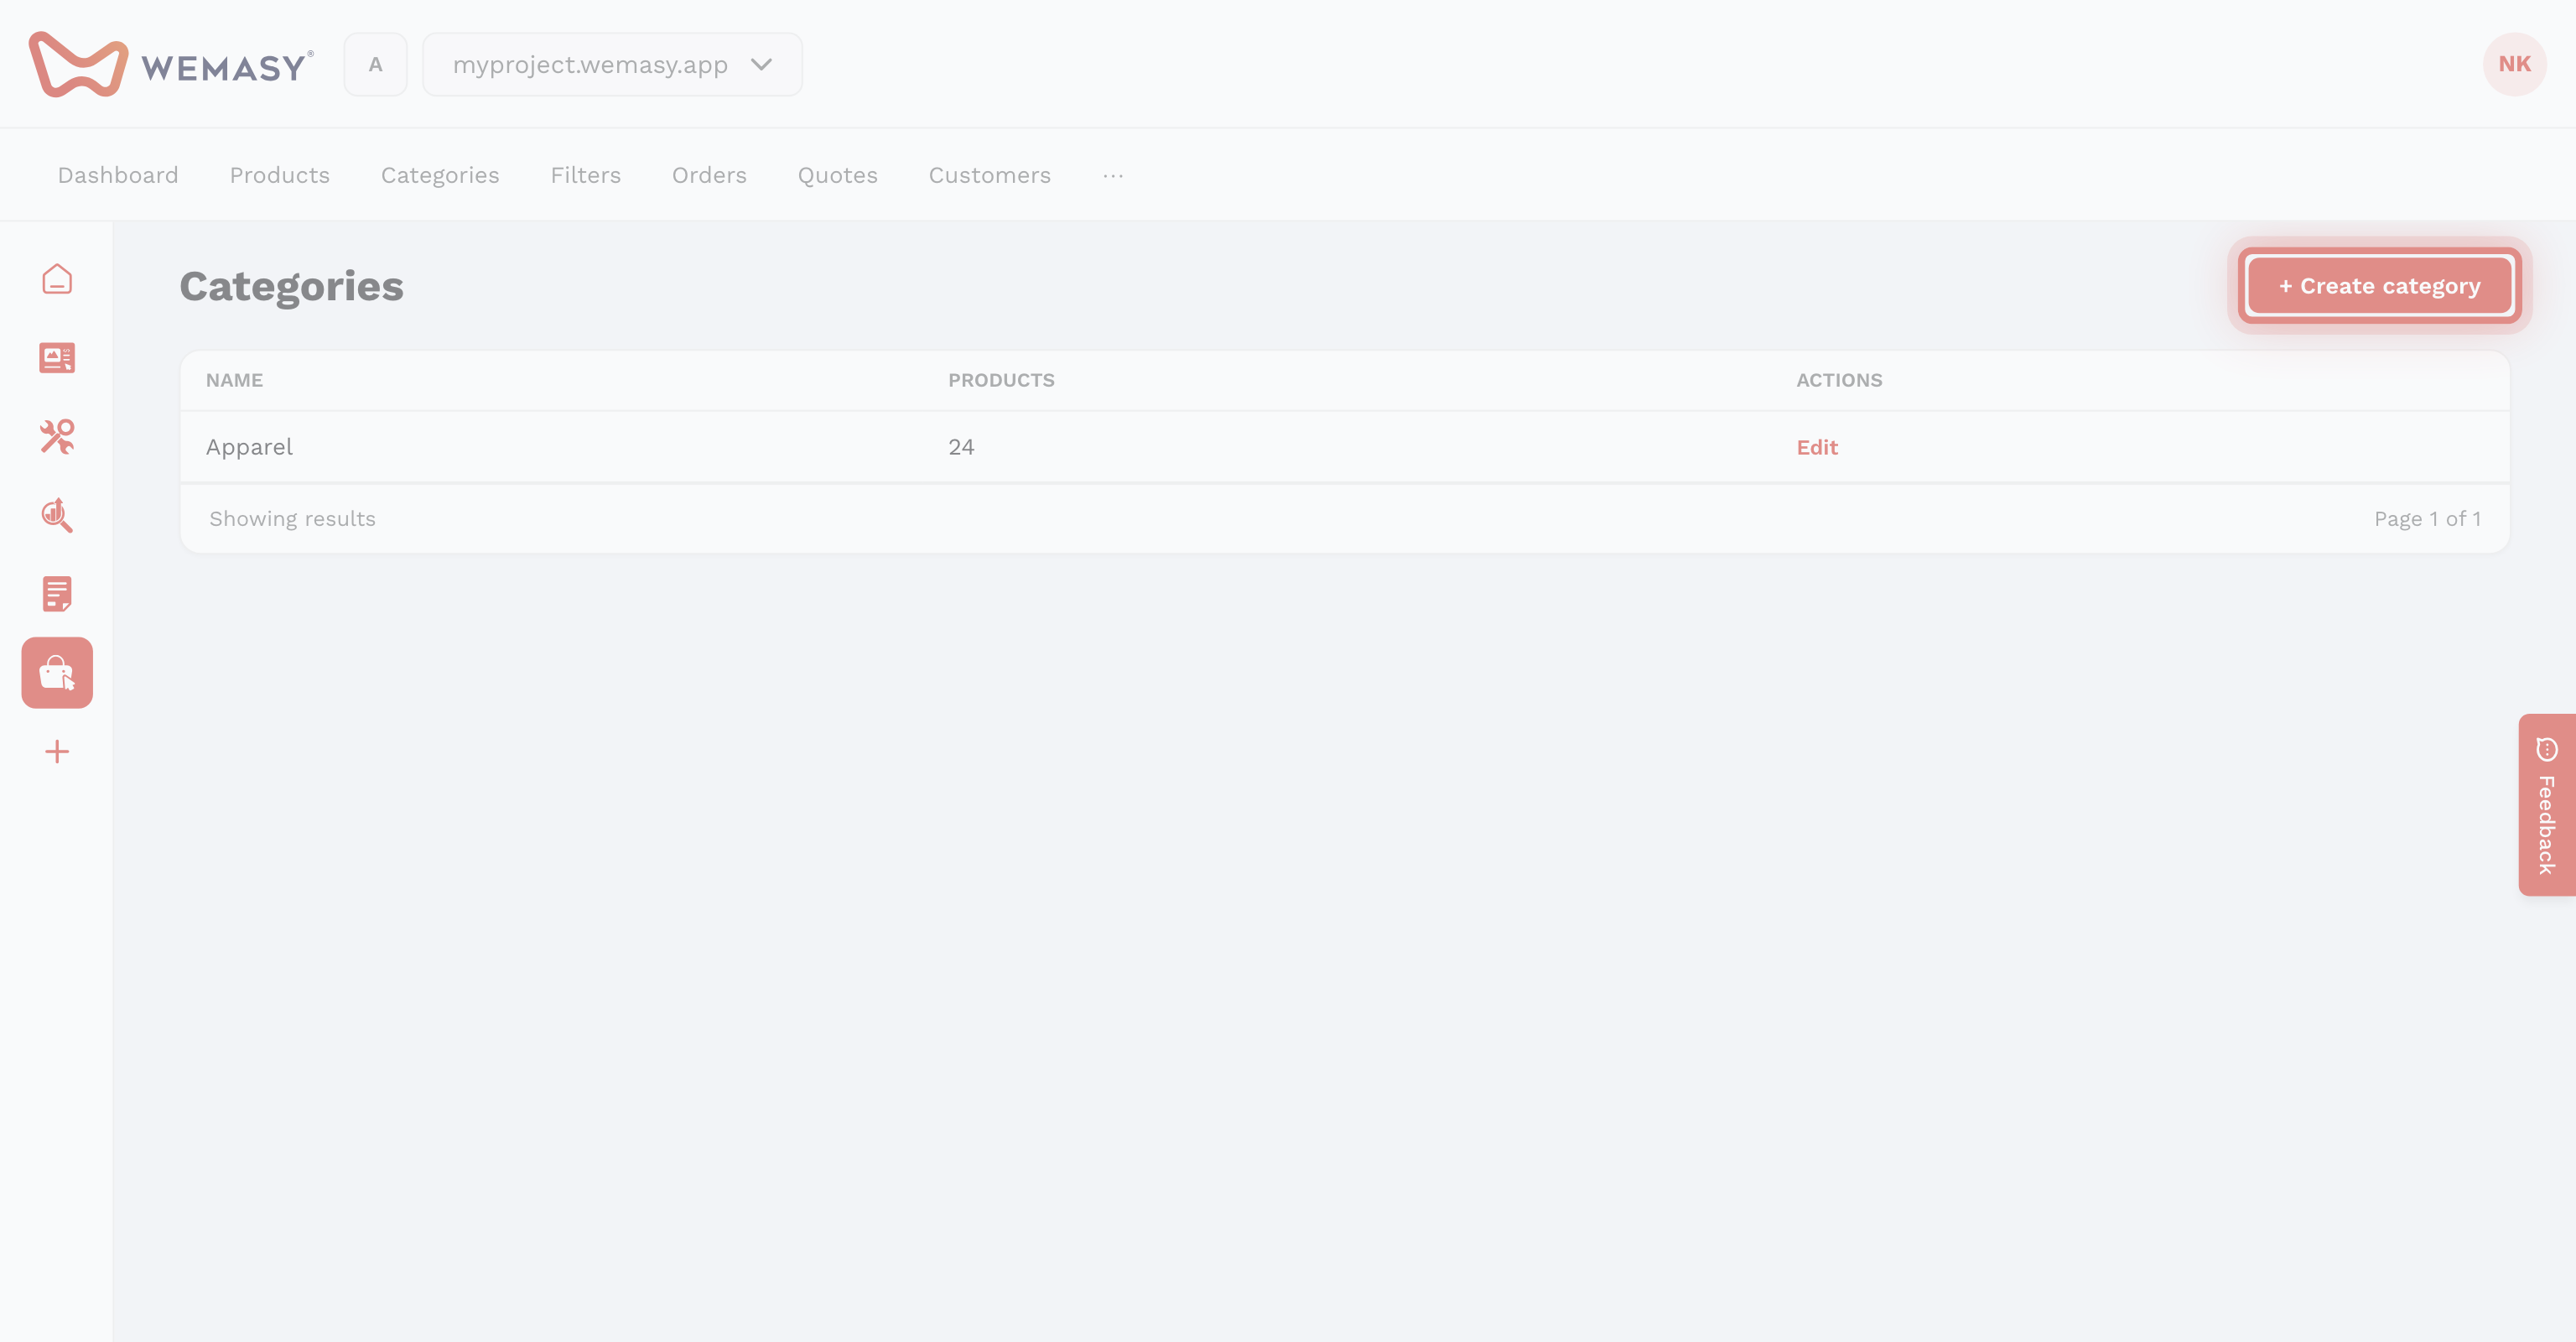Click the ACTIONS column header
Viewport: 2576px width, 1342px height.
pyautogui.click(x=1839, y=380)
